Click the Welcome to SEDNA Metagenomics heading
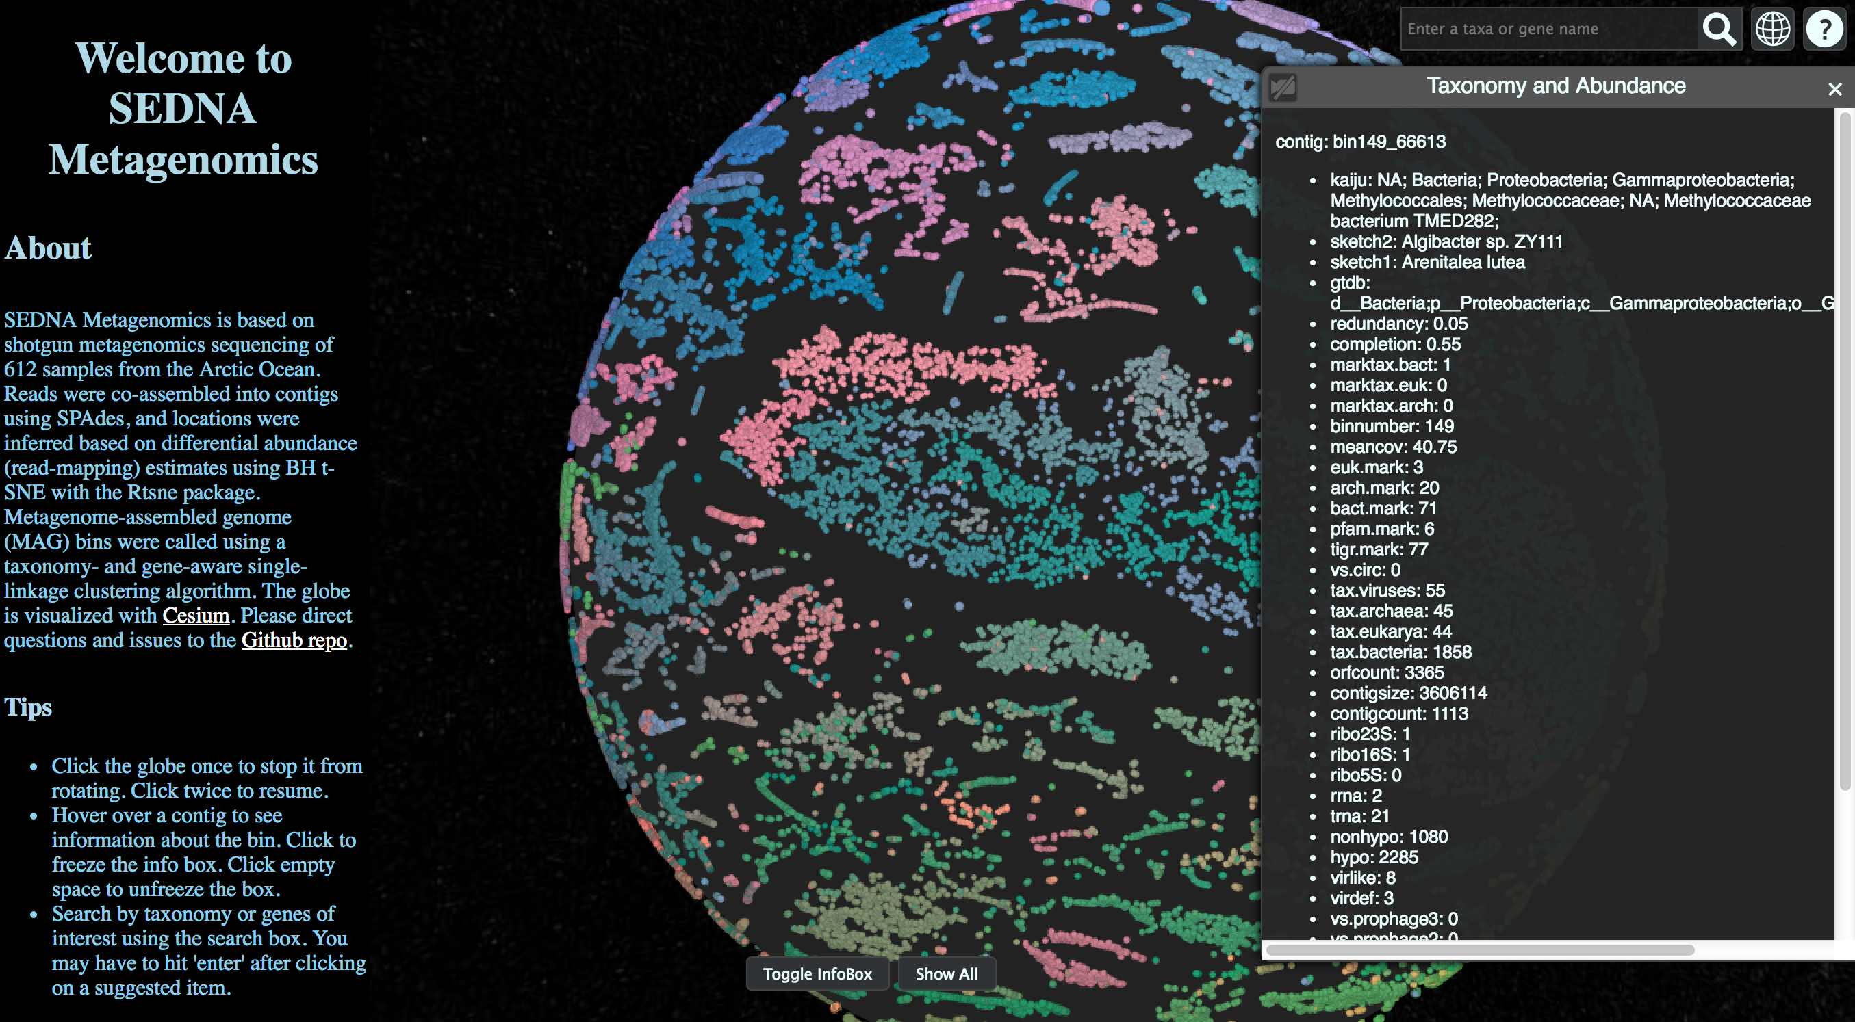 (183, 108)
